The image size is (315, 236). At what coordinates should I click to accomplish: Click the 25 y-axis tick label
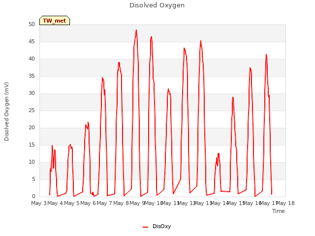(31, 110)
